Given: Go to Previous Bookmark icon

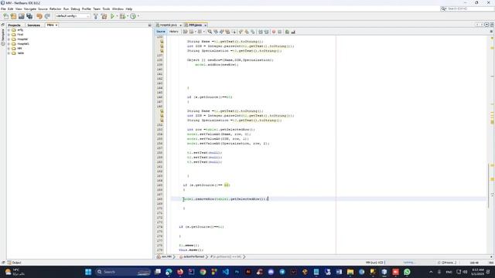Looking at the screenshot, I should click(x=241, y=32).
